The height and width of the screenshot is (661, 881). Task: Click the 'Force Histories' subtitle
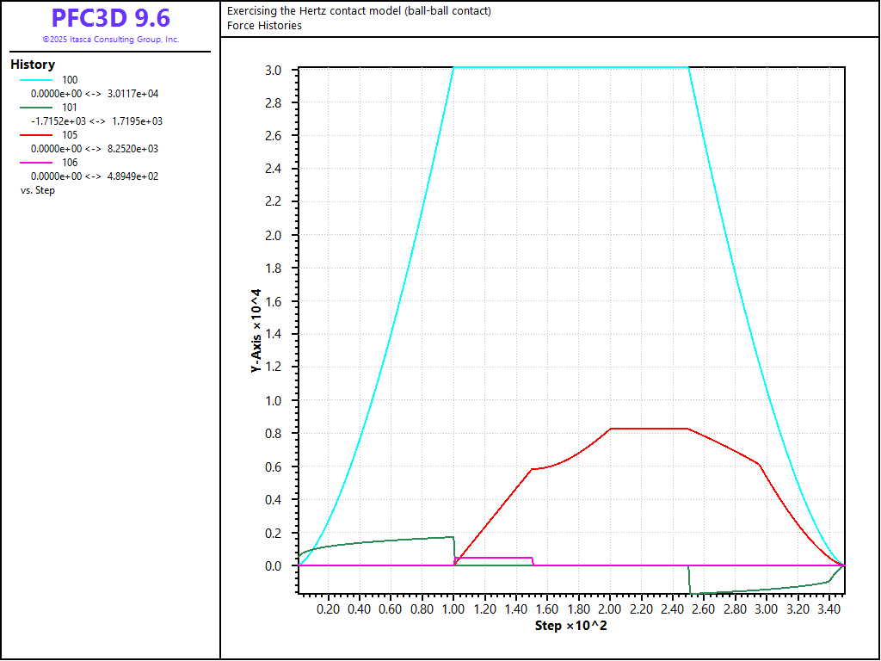click(264, 26)
